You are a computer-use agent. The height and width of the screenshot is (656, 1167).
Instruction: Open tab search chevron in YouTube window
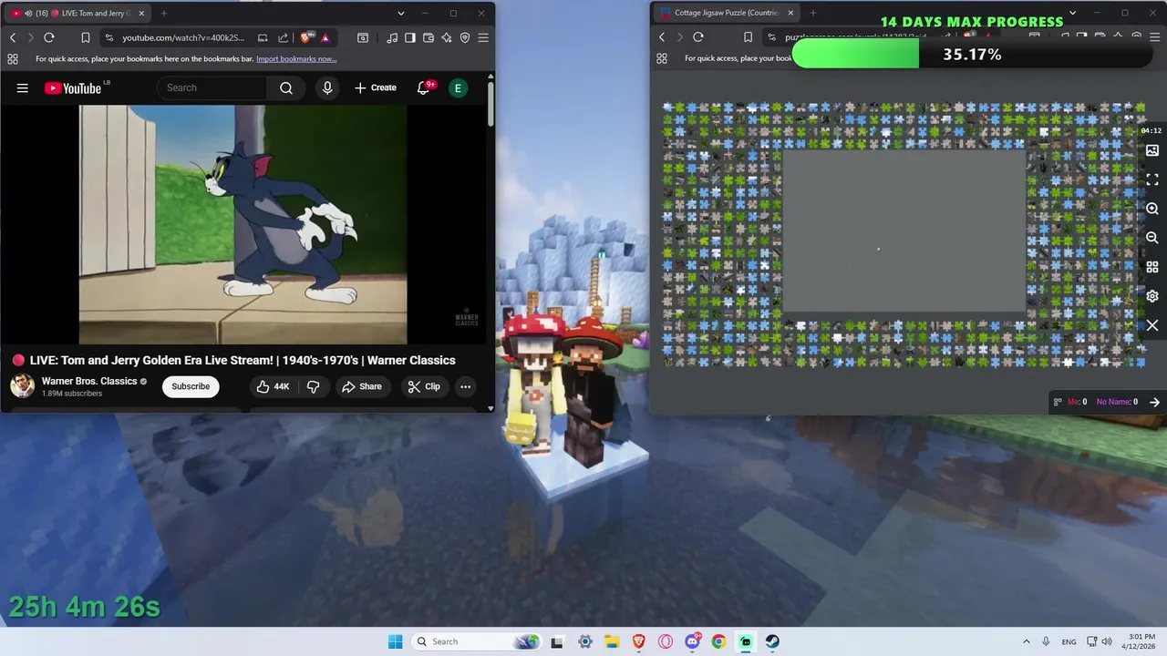click(400, 13)
